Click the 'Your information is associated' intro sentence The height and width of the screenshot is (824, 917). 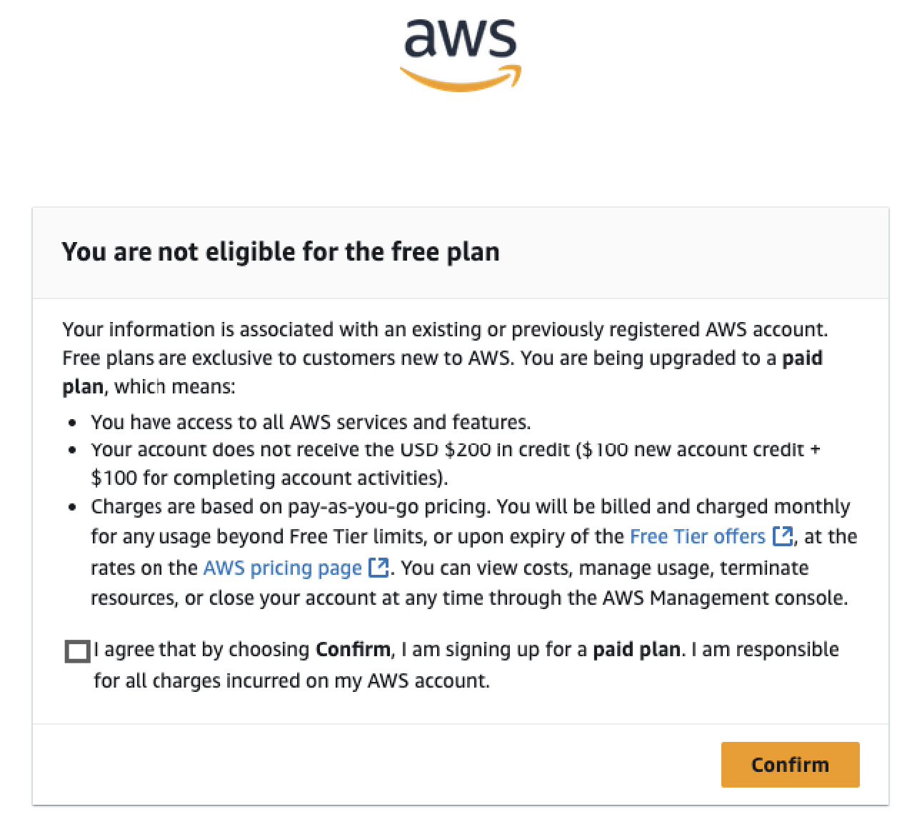pyautogui.click(x=444, y=329)
